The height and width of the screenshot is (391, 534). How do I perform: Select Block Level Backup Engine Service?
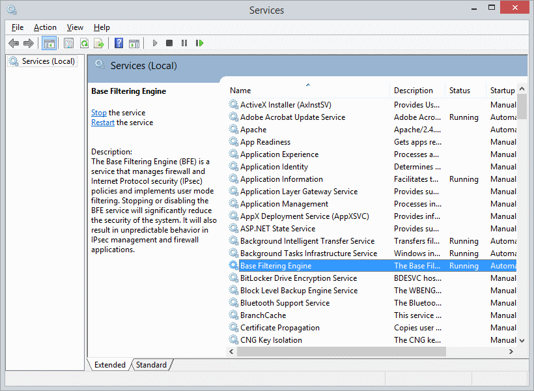(x=372, y=291)
